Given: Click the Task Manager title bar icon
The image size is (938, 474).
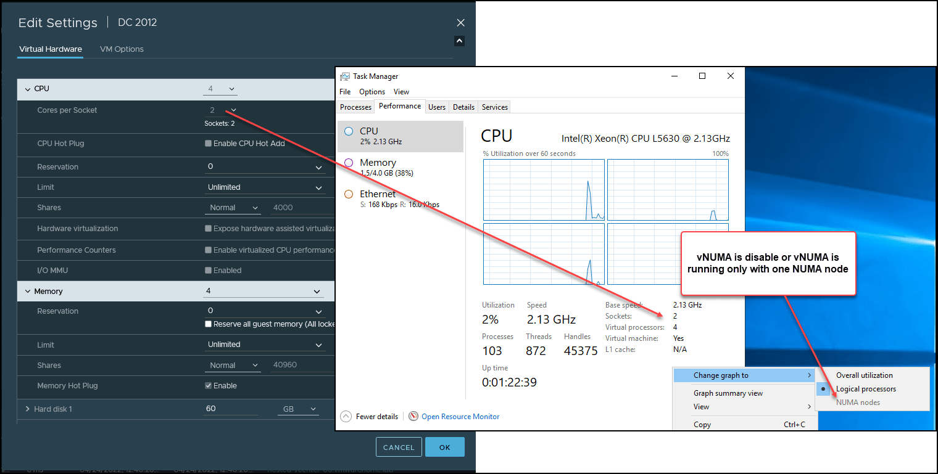Looking at the screenshot, I should 345,76.
